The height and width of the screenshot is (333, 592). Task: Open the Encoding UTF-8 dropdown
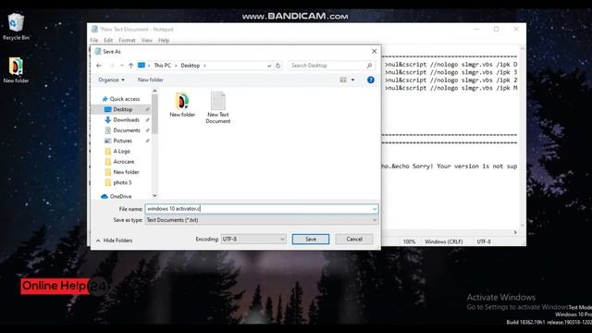[253, 239]
